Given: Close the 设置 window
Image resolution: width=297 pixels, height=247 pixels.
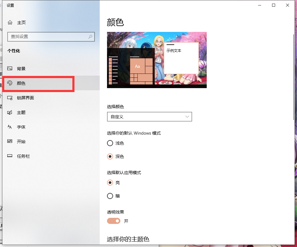Looking at the screenshot, I should coord(288,5).
